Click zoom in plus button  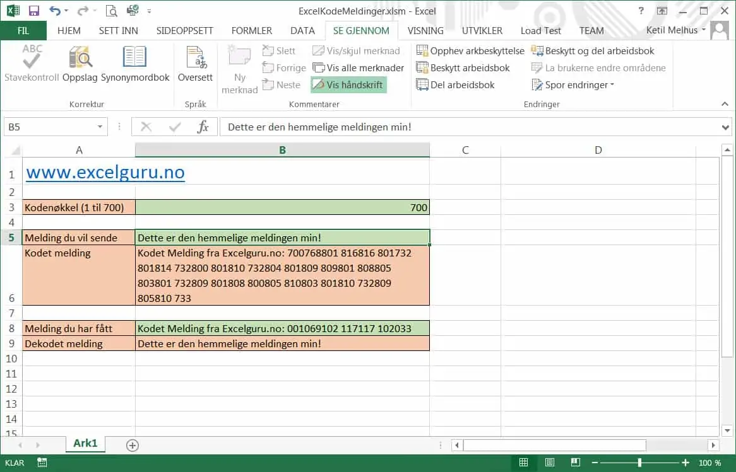(686, 463)
